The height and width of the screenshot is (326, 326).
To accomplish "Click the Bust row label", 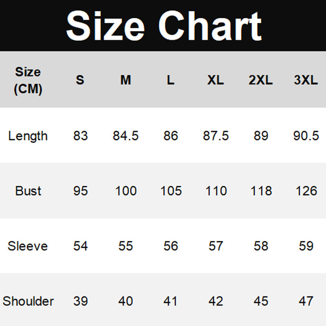I will (x=28, y=191).
